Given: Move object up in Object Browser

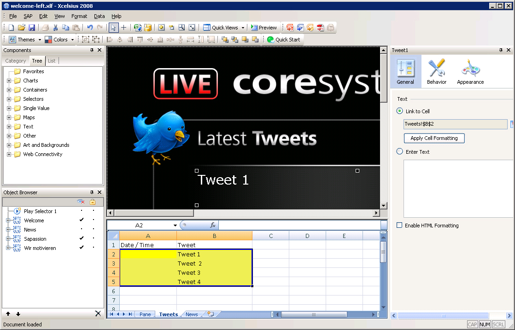Looking at the screenshot, I should pyautogui.click(x=8, y=314).
